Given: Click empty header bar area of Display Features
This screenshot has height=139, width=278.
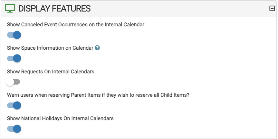Looking at the screenshot, I should (x=177, y=8).
